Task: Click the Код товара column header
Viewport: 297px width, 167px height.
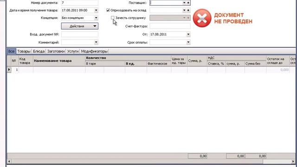Action: point(26,61)
